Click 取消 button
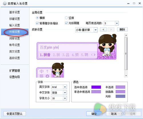 click(114, 114)
